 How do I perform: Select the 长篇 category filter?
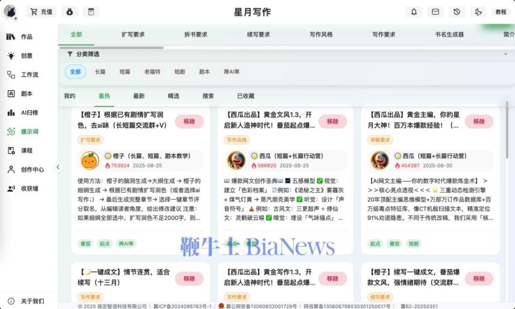pos(101,72)
